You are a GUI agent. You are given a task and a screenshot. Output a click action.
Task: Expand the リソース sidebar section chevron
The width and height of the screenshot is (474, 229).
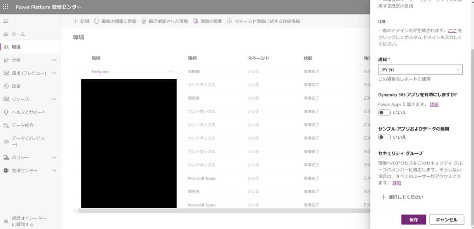tap(55, 99)
